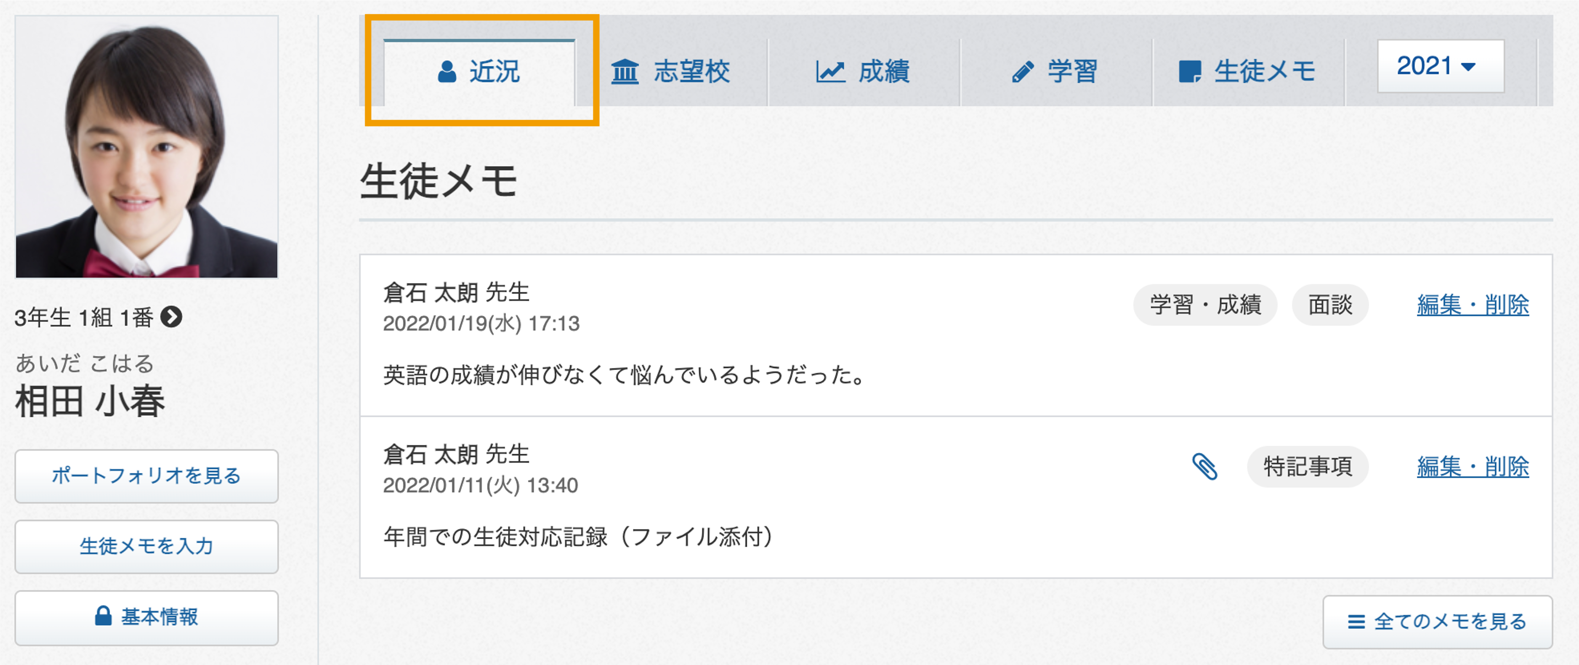Switch to the 志望校 tab
1579x665 pixels.
click(672, 72)
